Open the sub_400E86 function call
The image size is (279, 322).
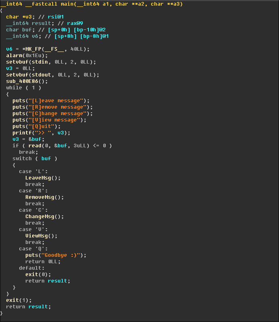(27, 81)
